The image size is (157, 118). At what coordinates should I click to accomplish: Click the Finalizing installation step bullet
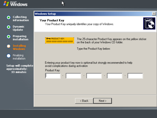[x=8, y=56]
